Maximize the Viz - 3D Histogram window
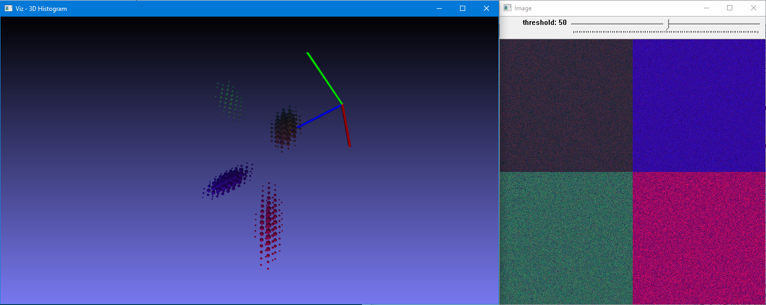 pos(463,8)
